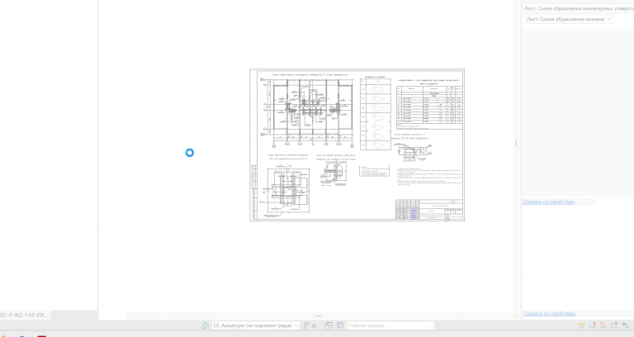Toggle the select pinned elements icon
634x337 pixels.
click(603, 325)
